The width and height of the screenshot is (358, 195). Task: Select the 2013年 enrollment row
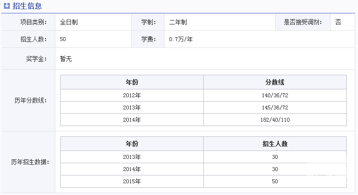203,157
